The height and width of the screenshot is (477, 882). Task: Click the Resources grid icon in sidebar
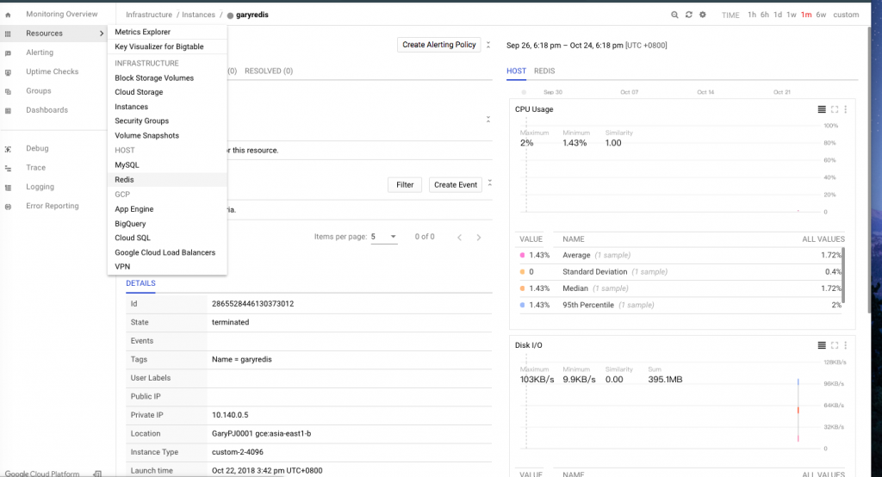[8, 34]
